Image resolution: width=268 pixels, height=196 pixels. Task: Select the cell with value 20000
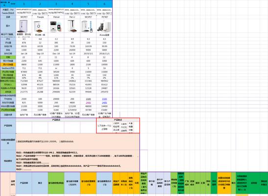point(56,99)
